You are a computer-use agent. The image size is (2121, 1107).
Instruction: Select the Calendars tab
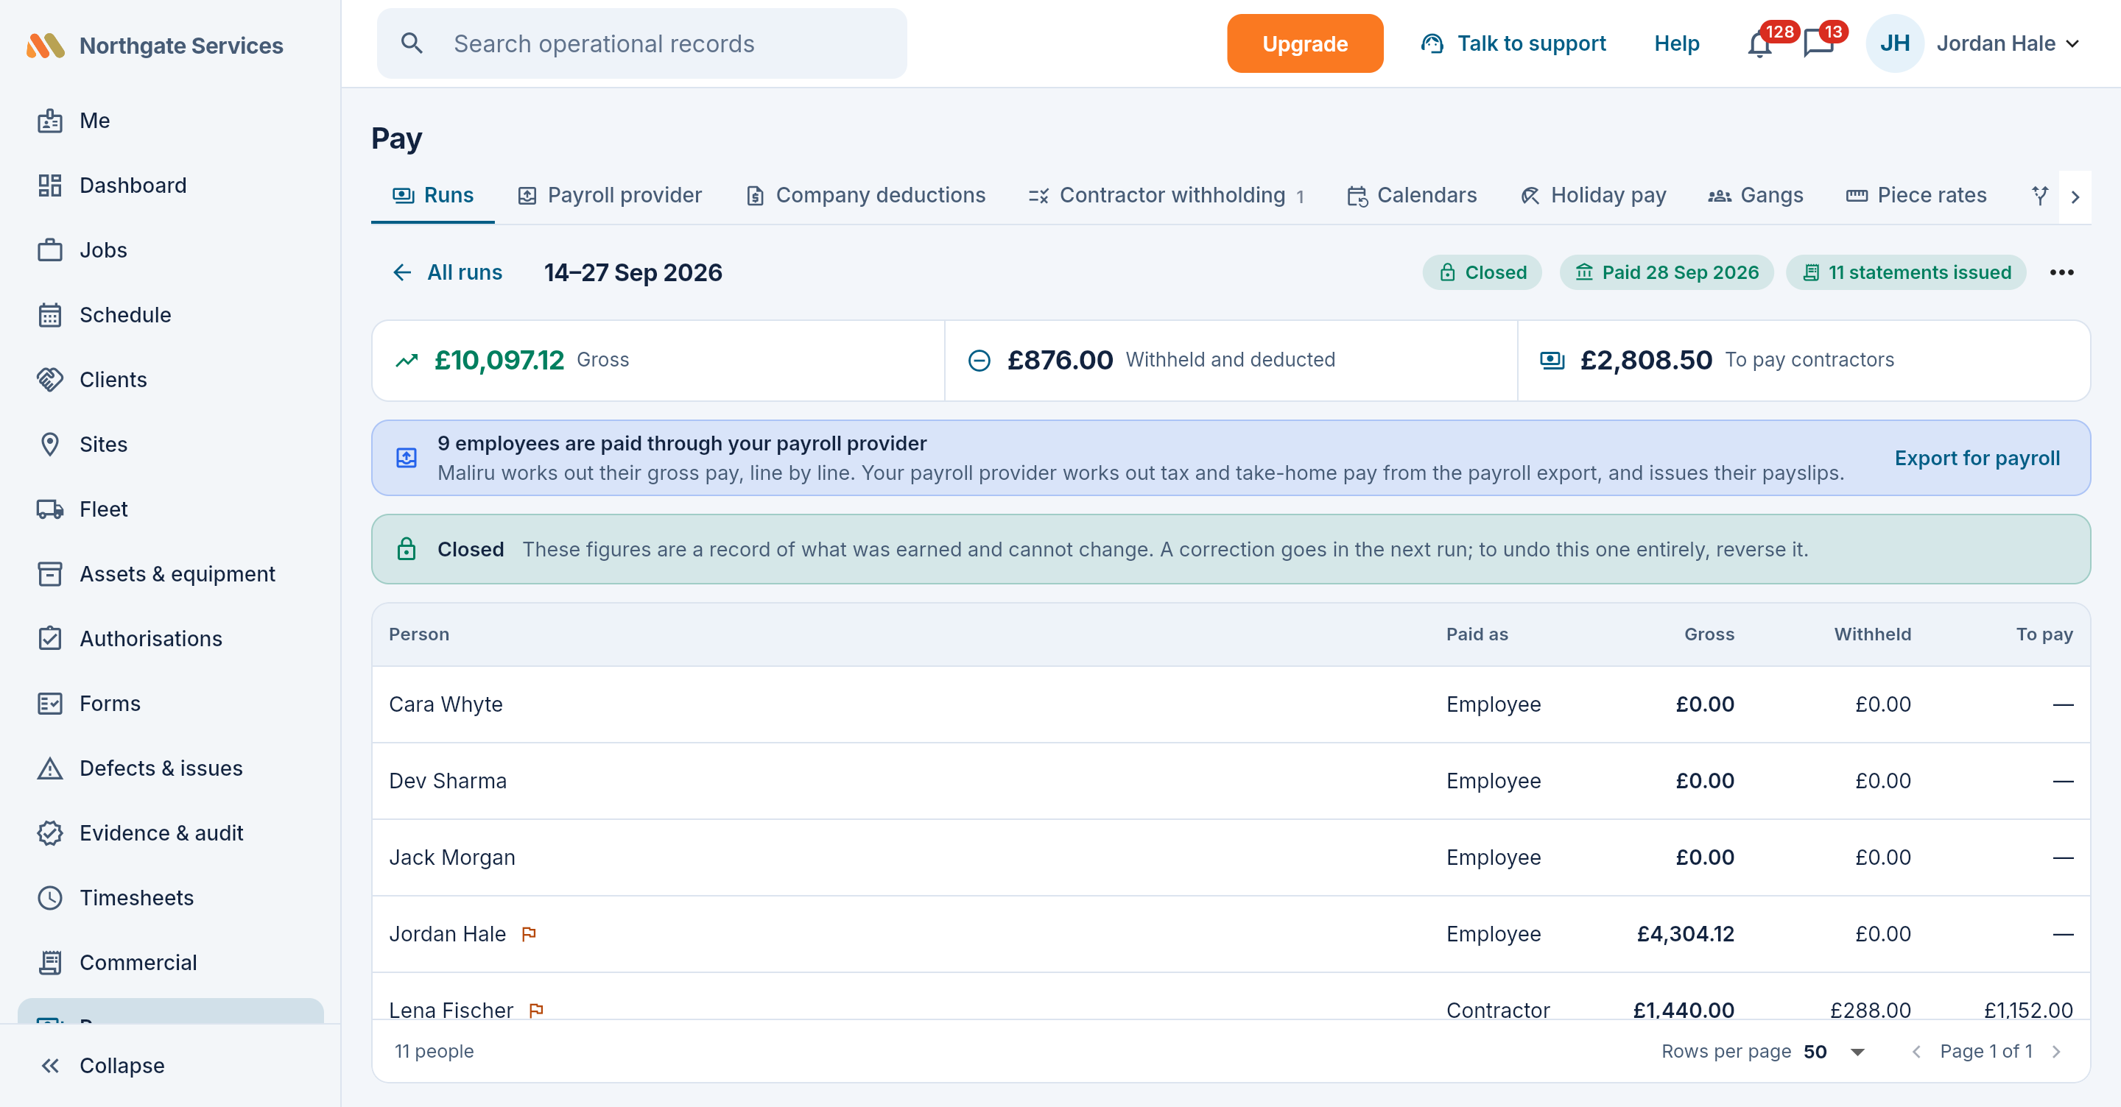coord(1411,196)
